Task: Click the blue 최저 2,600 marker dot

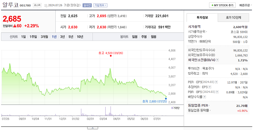Action: 166,99
